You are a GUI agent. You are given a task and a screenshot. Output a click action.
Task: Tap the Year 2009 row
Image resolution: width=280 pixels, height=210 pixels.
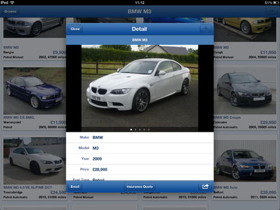pyautogui.click(x=140, y=159)
